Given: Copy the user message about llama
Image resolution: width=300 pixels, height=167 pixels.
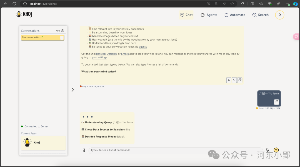Looking at the screenshot, I should pos(276,102).
